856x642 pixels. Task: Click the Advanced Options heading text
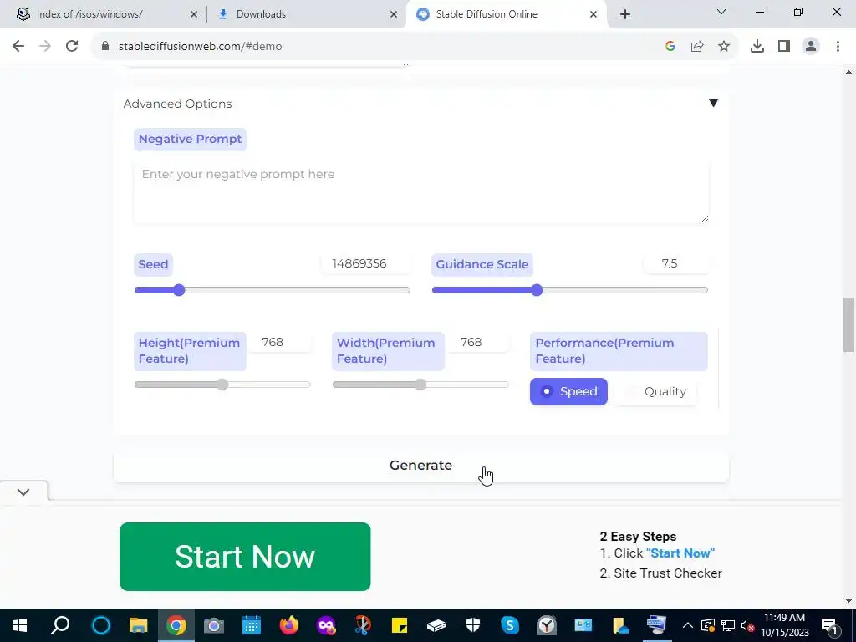point(177,104)
